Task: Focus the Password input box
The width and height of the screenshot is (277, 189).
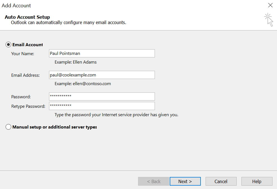Action: click(102, 96)
